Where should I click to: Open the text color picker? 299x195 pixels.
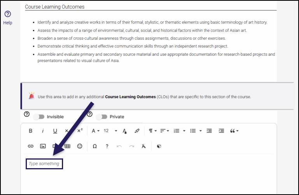pos(125,131)
